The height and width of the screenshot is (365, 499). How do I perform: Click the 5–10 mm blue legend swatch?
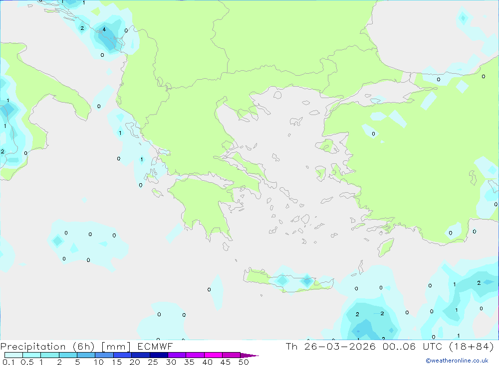pyautogui.click(x=86, y=355)
